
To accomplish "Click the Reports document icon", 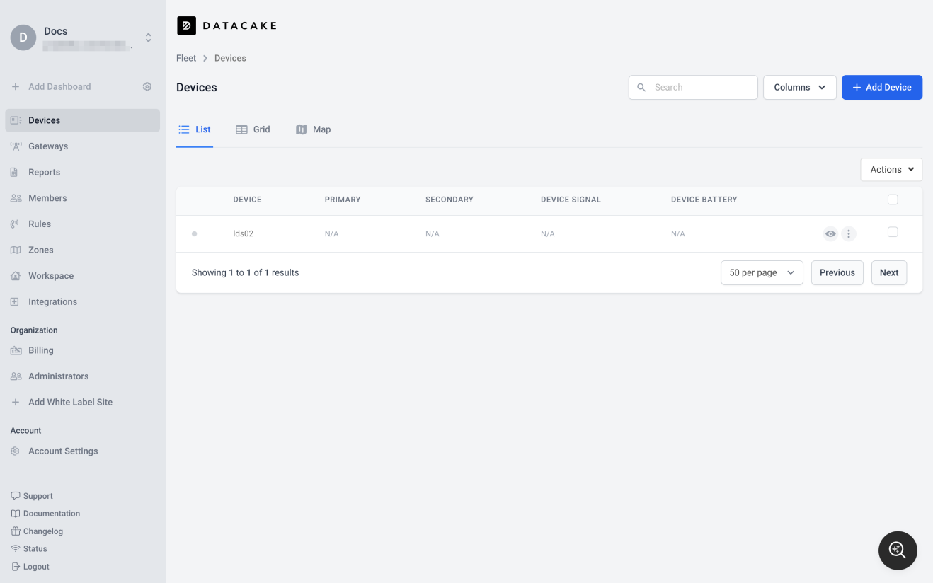I will tap(14, 172).
